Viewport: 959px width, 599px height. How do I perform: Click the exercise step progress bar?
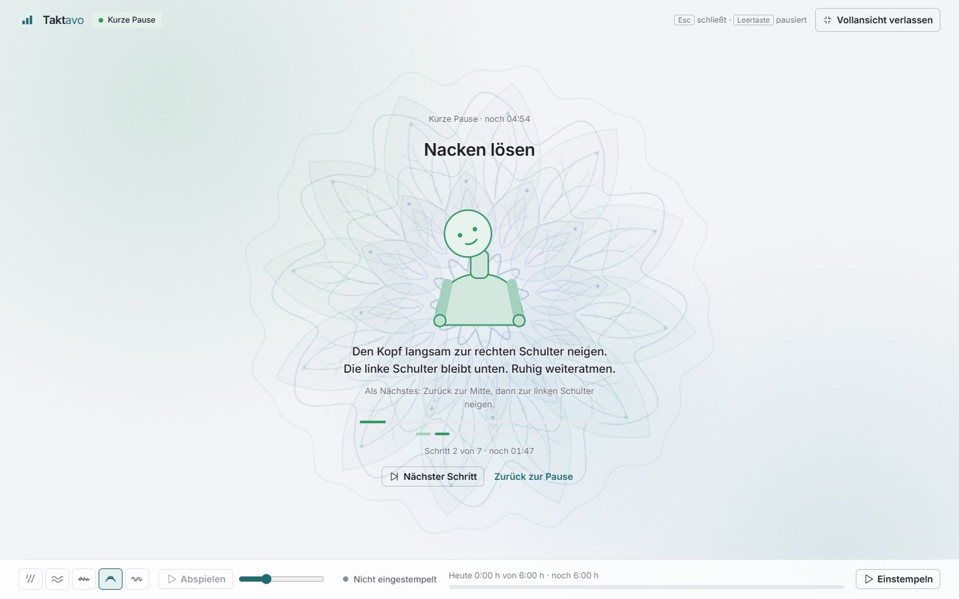[x=479, y=422]
